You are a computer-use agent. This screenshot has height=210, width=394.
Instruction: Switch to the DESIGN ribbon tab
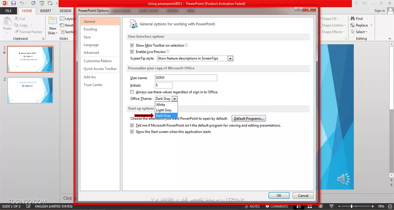point(65,11)
